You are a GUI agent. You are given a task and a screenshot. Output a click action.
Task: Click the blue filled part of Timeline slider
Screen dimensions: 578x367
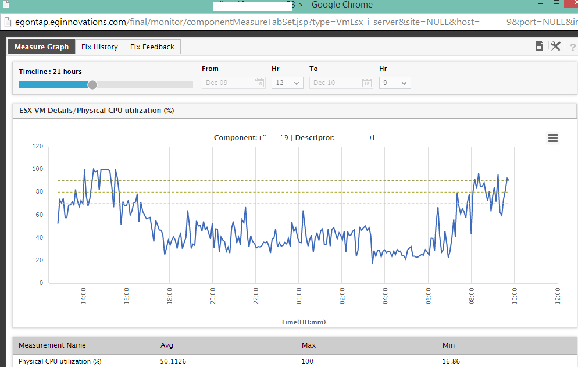pyautogui.click(x=53, y=85)
